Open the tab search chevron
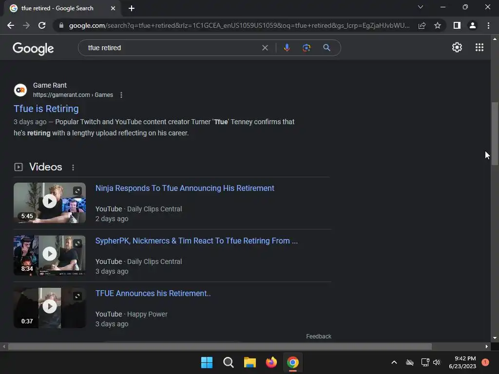Screen dimensions: 499x374 pyautogui.click(x=421, y=7)
